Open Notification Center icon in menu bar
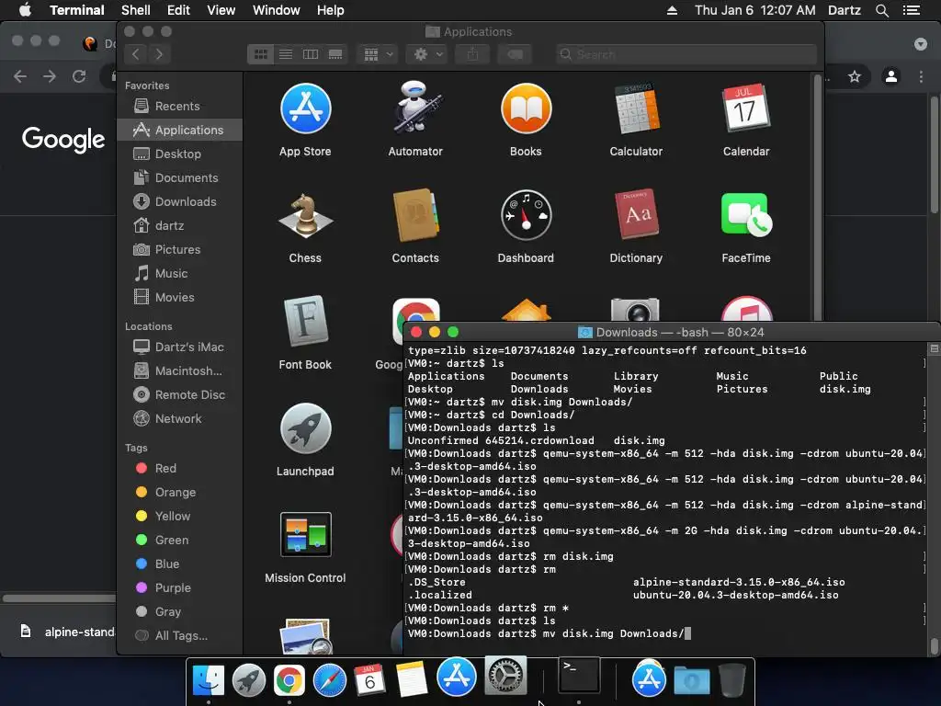Screen dimensions: 941x706 coord(912,10)
